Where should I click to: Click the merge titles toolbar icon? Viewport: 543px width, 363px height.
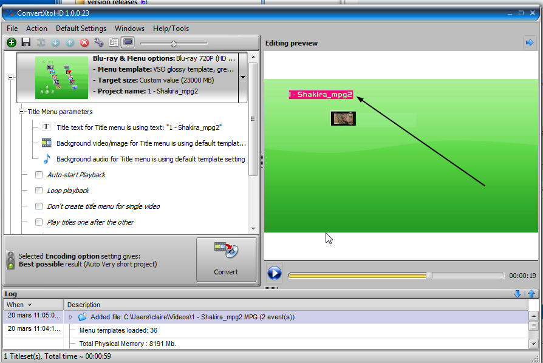coord(41,42)
